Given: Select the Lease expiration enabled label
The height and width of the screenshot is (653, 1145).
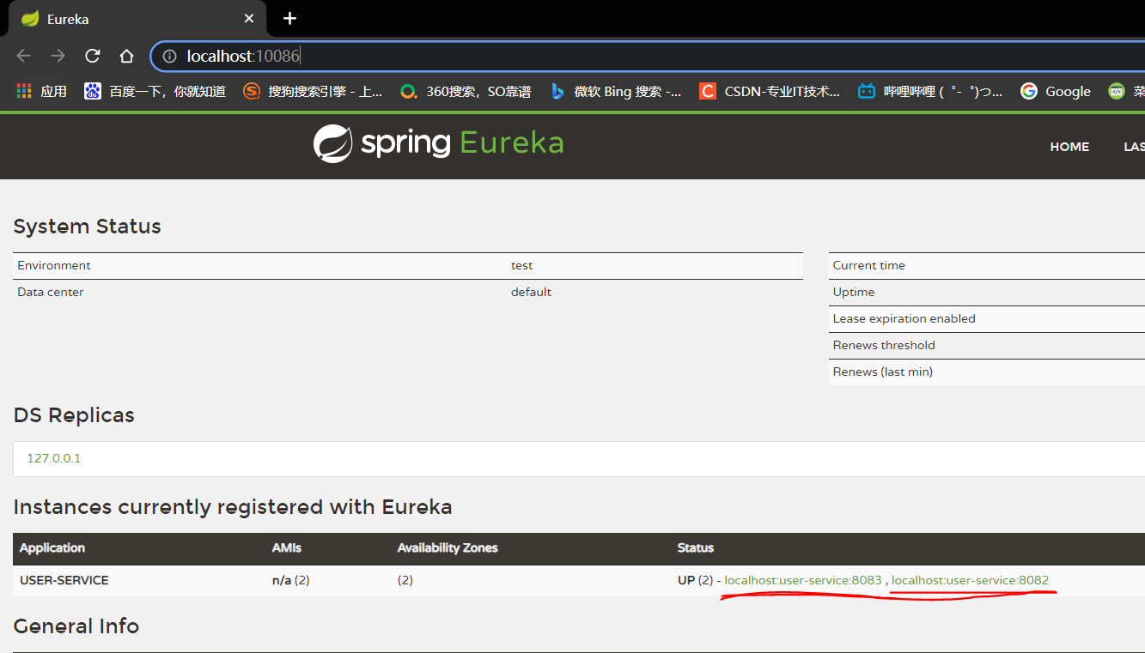Looking at the screenshot, I should coord(904,318).
